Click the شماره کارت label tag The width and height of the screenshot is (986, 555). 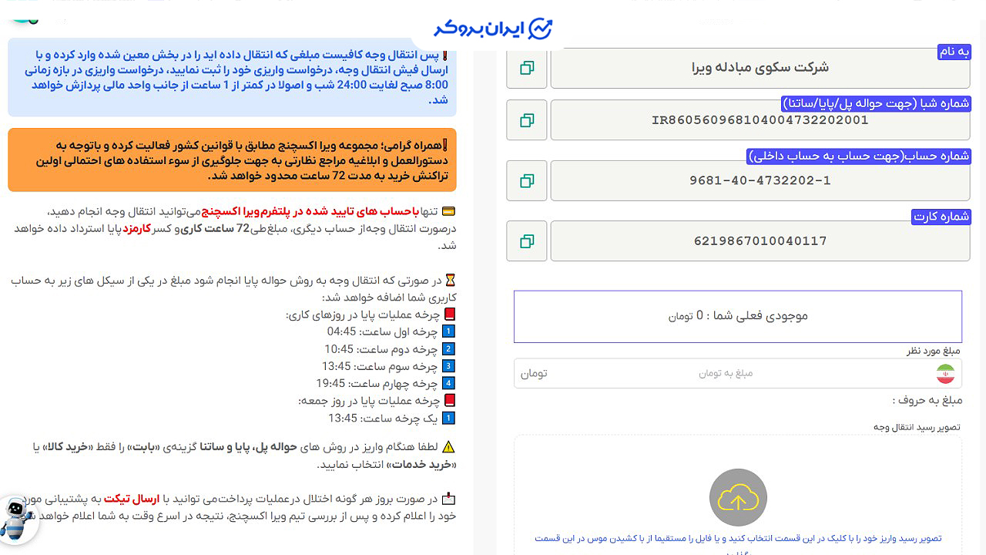click(941, 217)
